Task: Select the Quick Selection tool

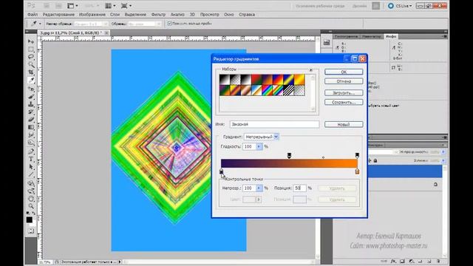Action: pos(31,64)
